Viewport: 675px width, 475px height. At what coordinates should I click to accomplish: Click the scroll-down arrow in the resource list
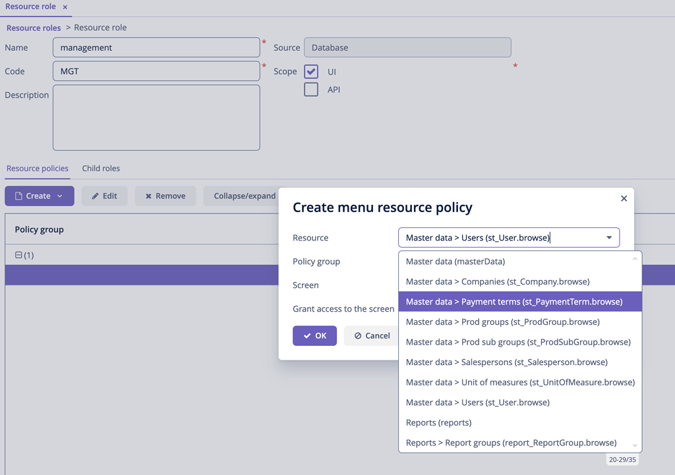[634, 445]
